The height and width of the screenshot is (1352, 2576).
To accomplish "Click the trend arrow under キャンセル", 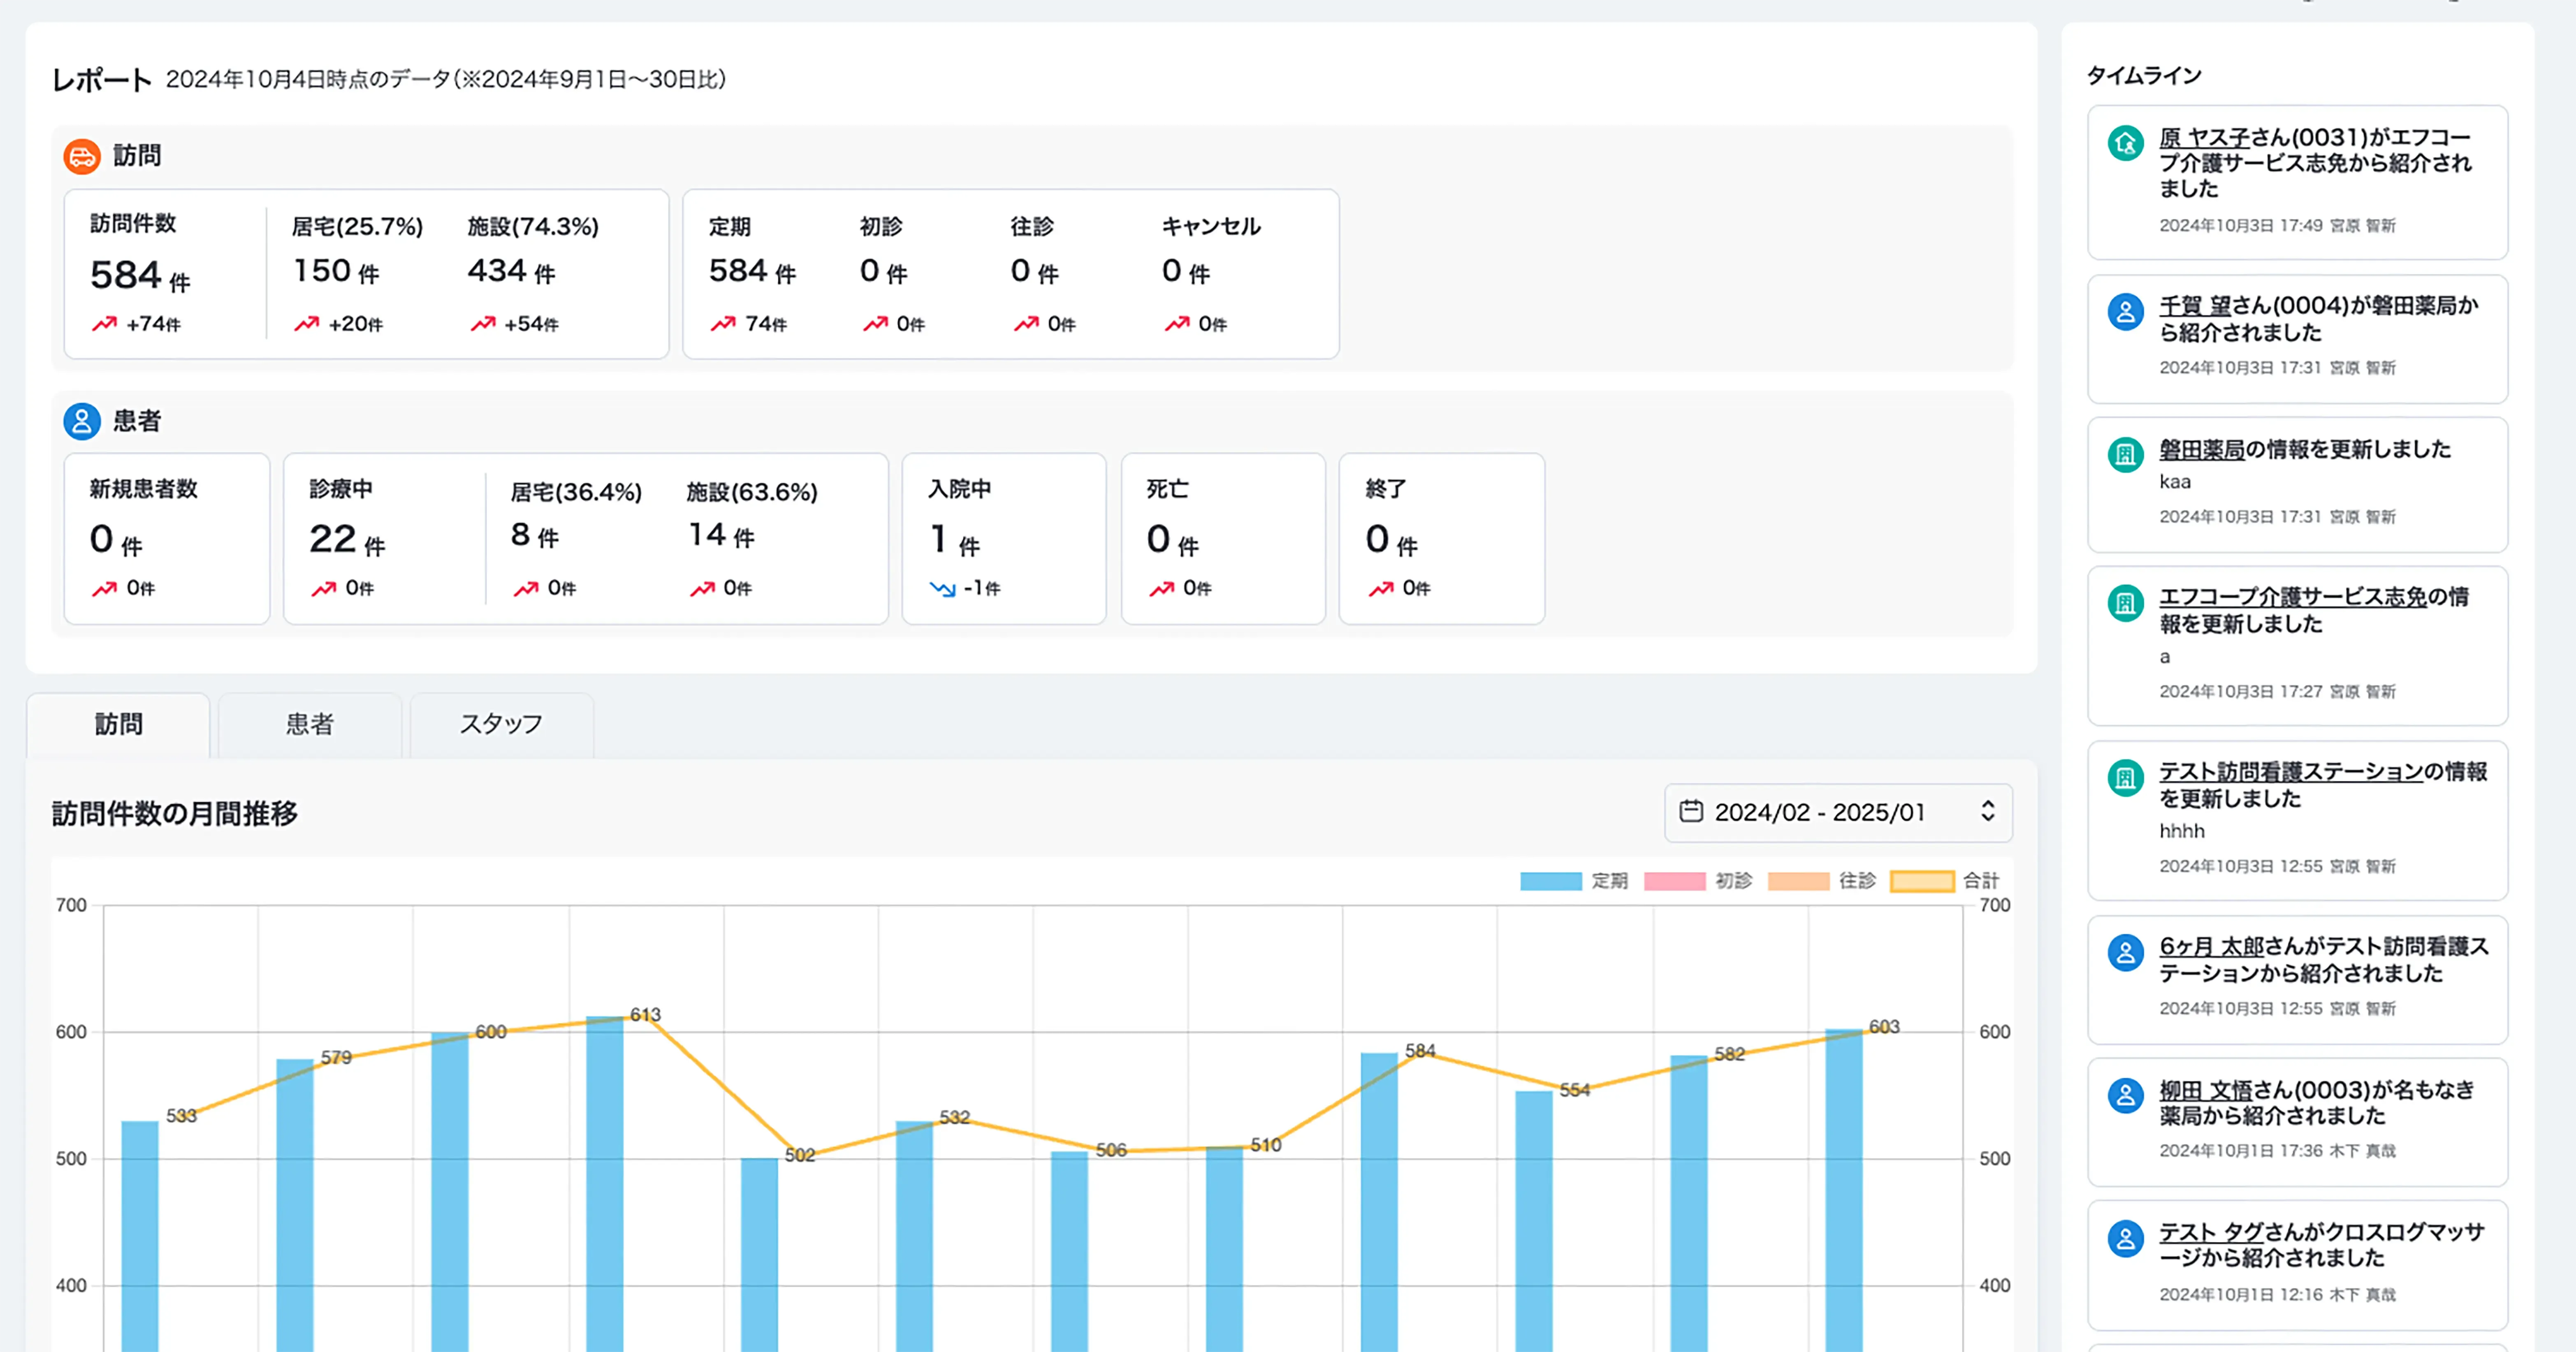I will point(1177,324).
